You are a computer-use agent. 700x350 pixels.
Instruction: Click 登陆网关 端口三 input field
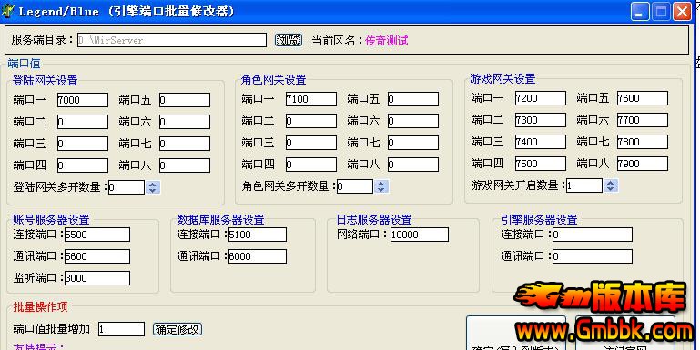tap(83, 144)
